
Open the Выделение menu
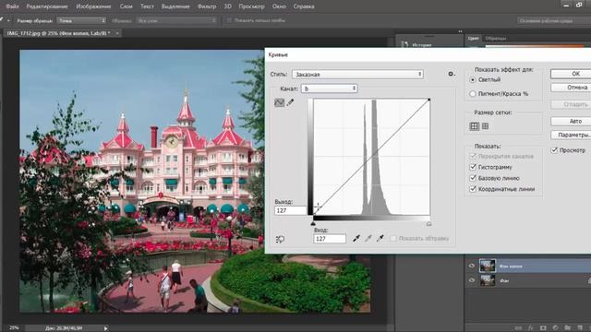pyautogui.click(x=175, y=6)
